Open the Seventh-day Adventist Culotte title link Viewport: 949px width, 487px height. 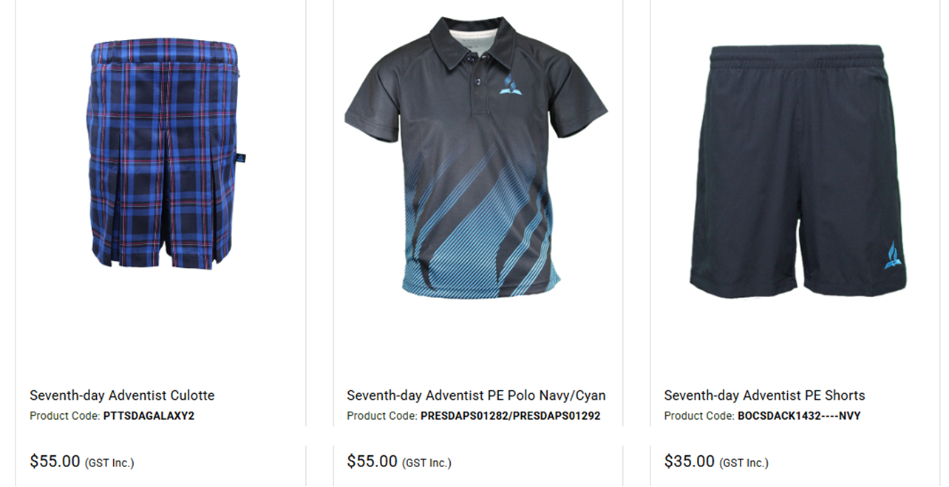point(122,395)
